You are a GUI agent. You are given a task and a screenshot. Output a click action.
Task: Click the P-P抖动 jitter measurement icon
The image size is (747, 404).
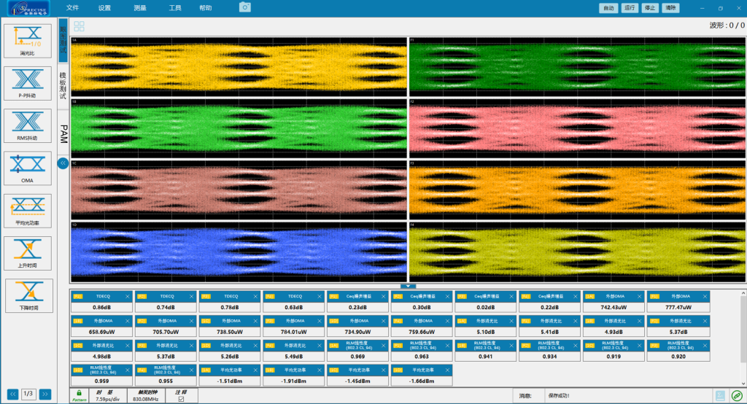[28, 83]
